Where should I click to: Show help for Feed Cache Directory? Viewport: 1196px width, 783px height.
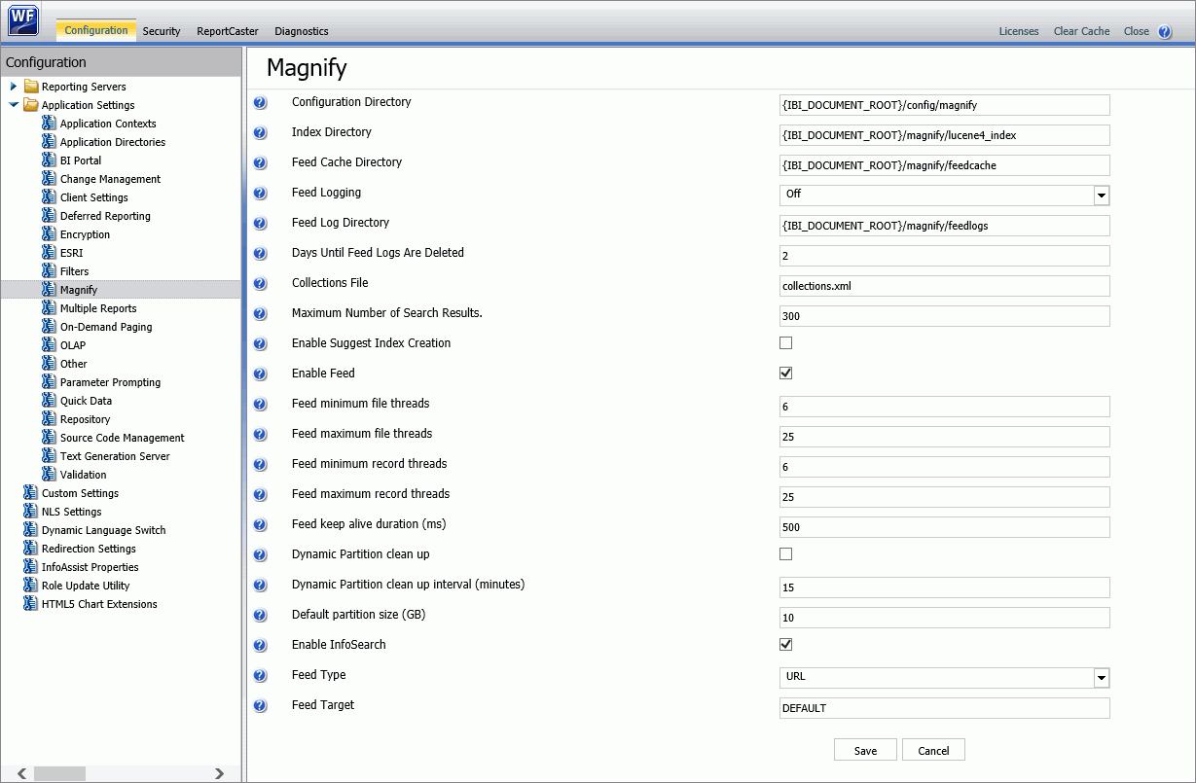pyautogui.click(x=260, y=163)
